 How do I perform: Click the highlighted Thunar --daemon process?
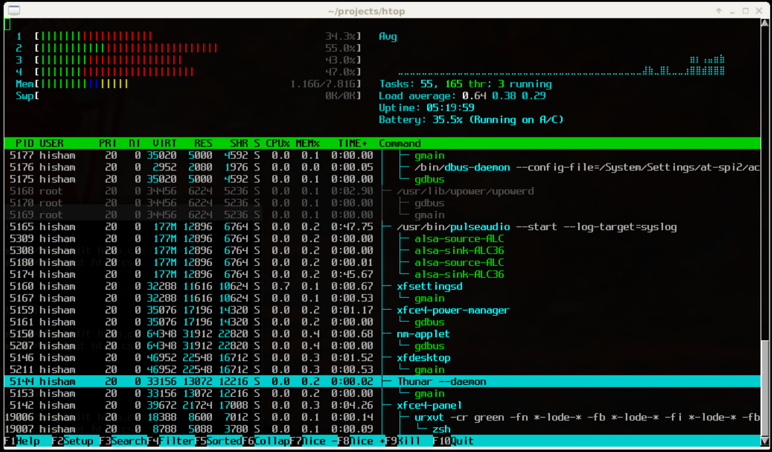[x=382, y=381]
